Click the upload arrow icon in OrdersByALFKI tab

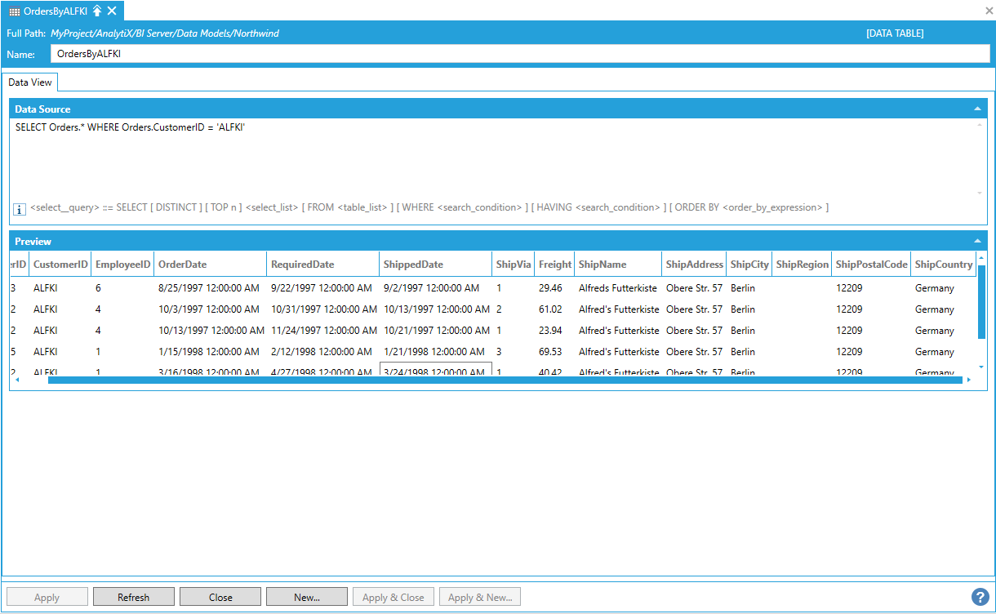click(97, 11)
